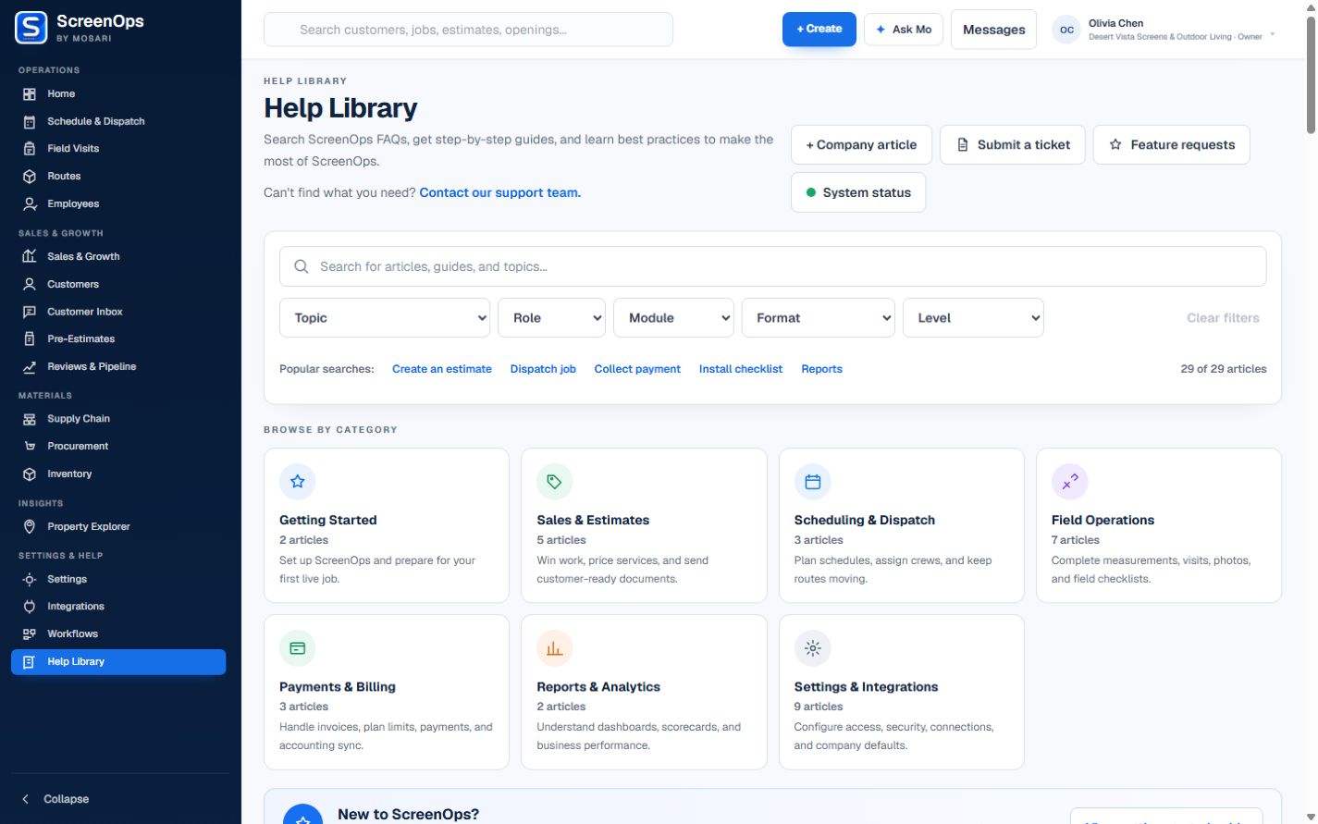Click the + Company article button
Screen dimensions: 1318x824
tap(861, 145)
